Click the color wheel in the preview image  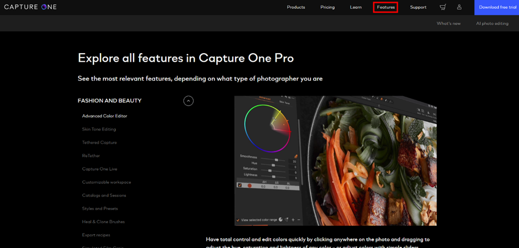[x=267, y=128]
